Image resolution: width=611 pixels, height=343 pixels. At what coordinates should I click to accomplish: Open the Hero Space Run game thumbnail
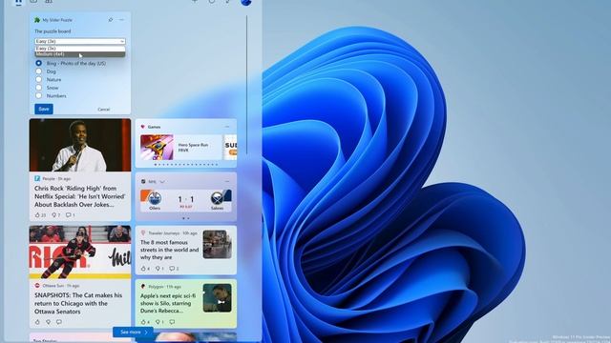(x=157, y=148)
